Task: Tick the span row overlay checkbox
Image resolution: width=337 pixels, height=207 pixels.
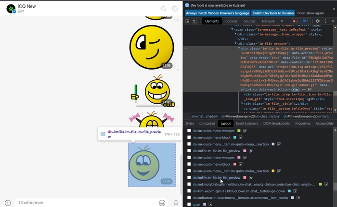Action: [x=189, y=205]
